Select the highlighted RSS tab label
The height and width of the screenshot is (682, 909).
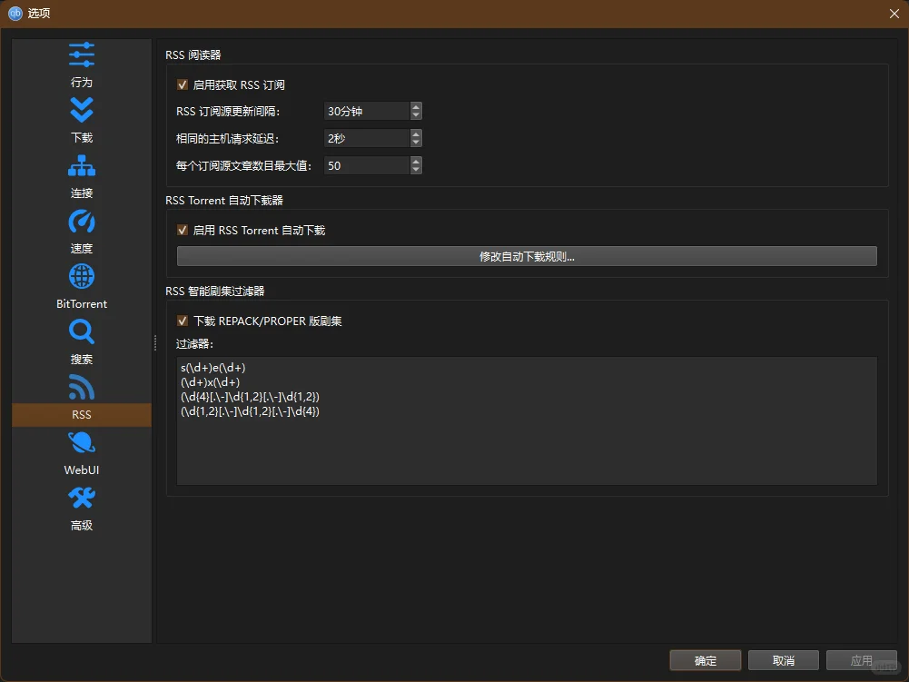click(x=81, y=415)
